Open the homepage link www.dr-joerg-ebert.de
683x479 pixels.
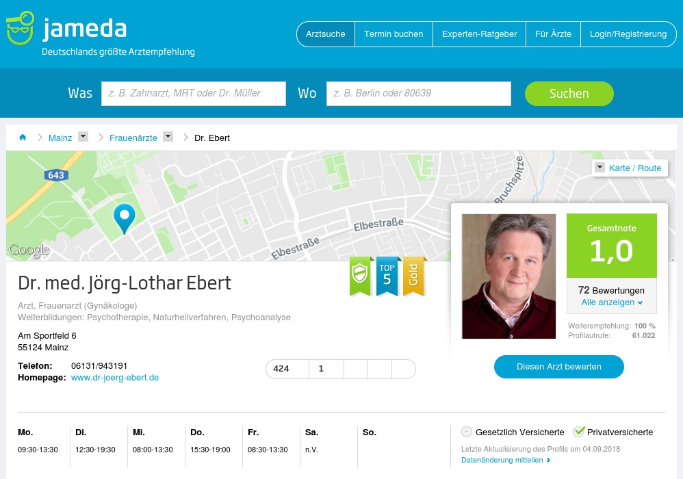pos(114,377)
